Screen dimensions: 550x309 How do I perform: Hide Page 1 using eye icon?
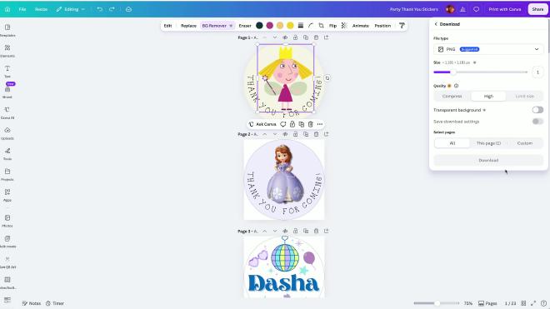pyautogui.click(x=285, y=37)
